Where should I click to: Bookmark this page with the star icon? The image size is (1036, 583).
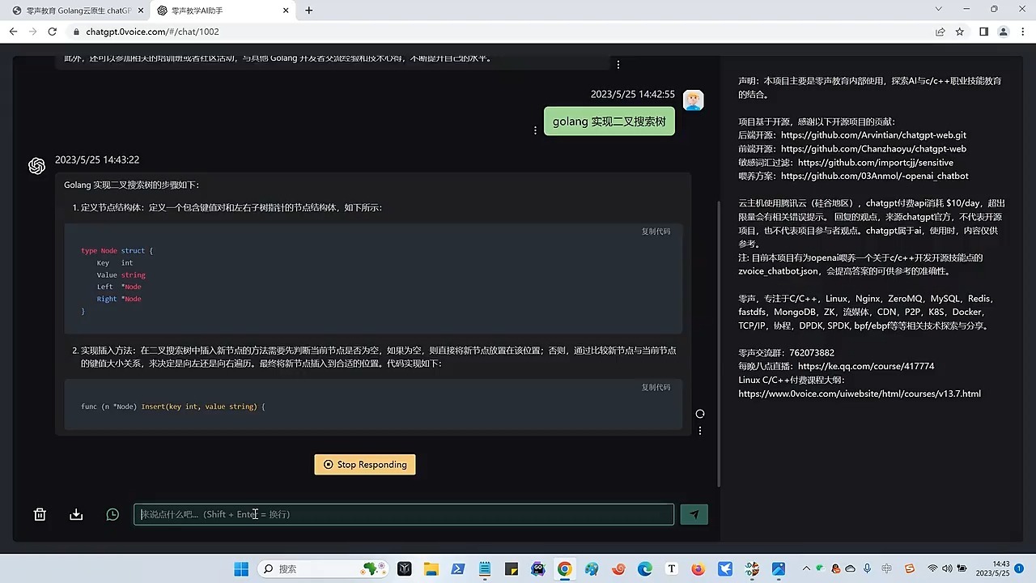point(960,31)
